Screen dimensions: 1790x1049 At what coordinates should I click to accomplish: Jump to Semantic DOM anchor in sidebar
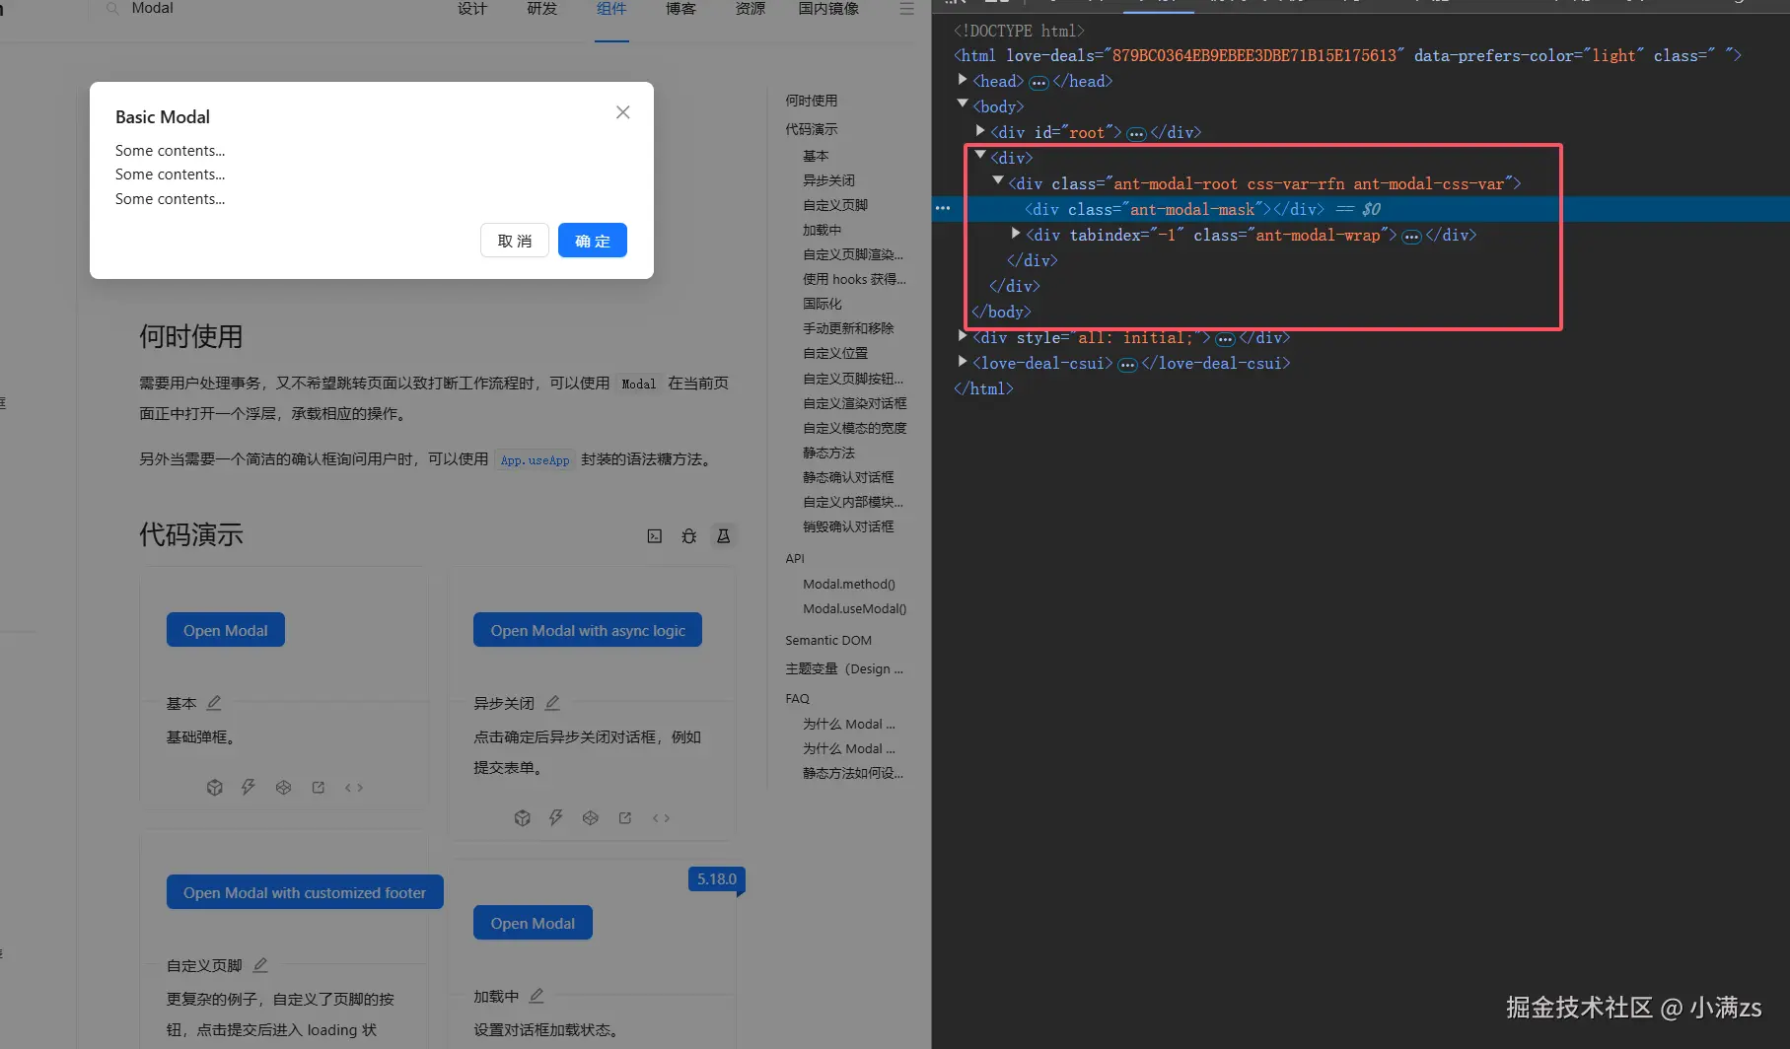point(828,640)
